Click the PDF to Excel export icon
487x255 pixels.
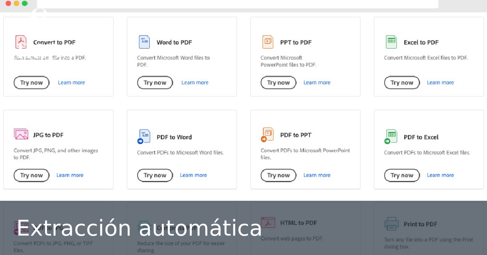point(391,136)
